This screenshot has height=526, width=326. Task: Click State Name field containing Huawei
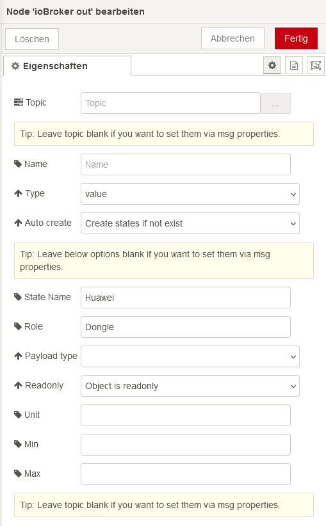(186, 298)
